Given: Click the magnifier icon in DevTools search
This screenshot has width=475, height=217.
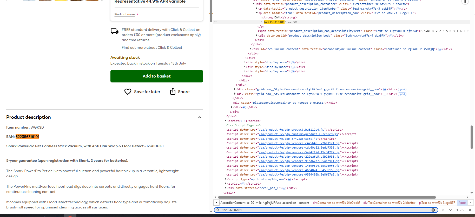Looking at the screenshot, I should [x=218, y=210].
